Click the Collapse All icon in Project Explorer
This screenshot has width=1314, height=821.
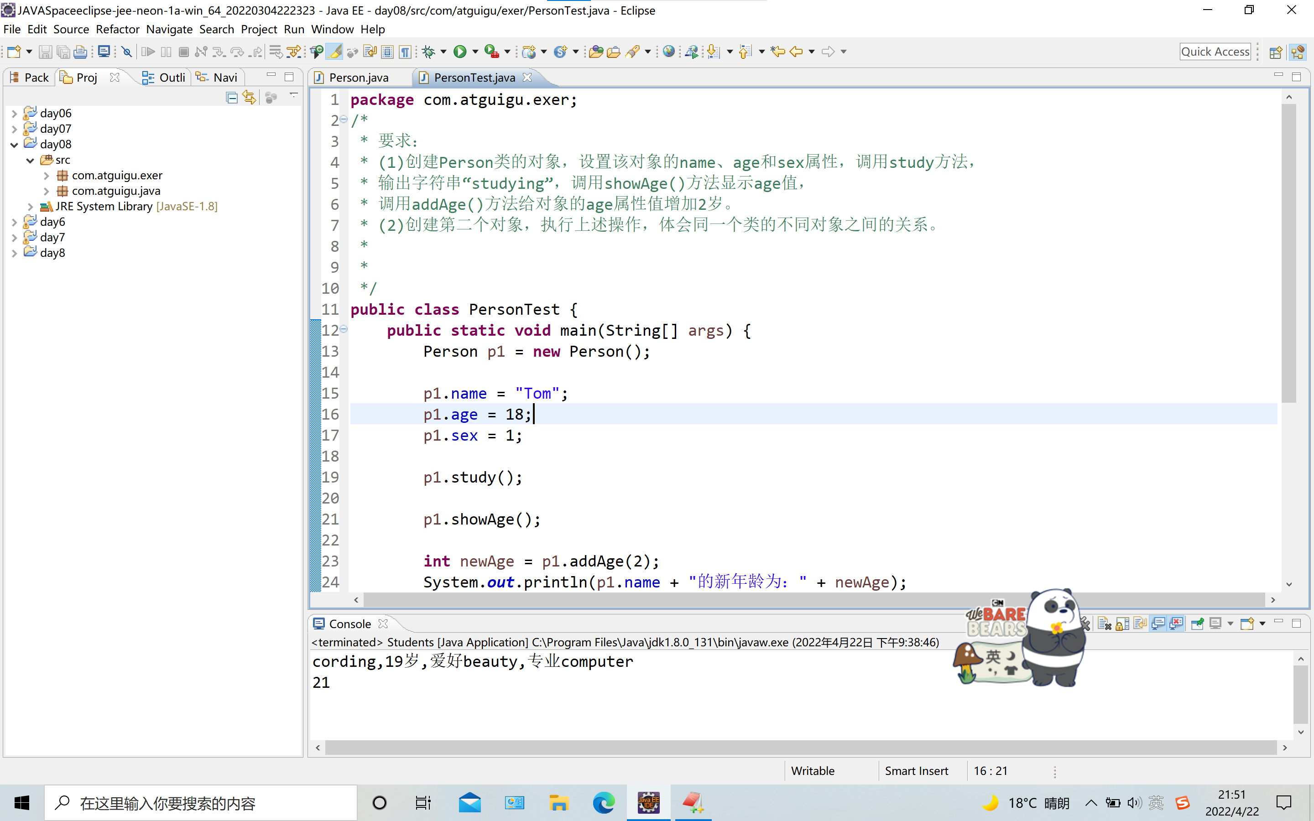point(232,97)
